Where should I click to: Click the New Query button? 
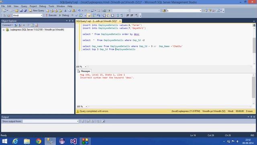(x=37, y=10)
